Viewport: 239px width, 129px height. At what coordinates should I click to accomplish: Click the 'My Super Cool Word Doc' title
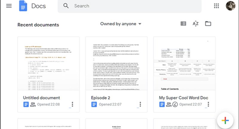click(183, 98)
